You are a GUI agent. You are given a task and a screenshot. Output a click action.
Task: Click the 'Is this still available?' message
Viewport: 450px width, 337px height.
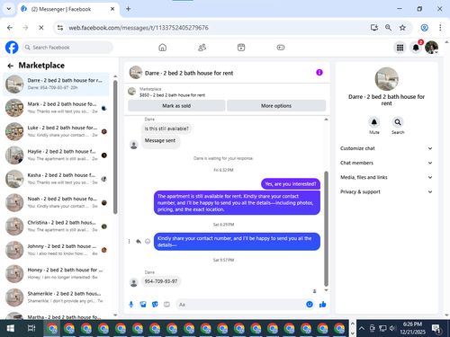point(166,129)
